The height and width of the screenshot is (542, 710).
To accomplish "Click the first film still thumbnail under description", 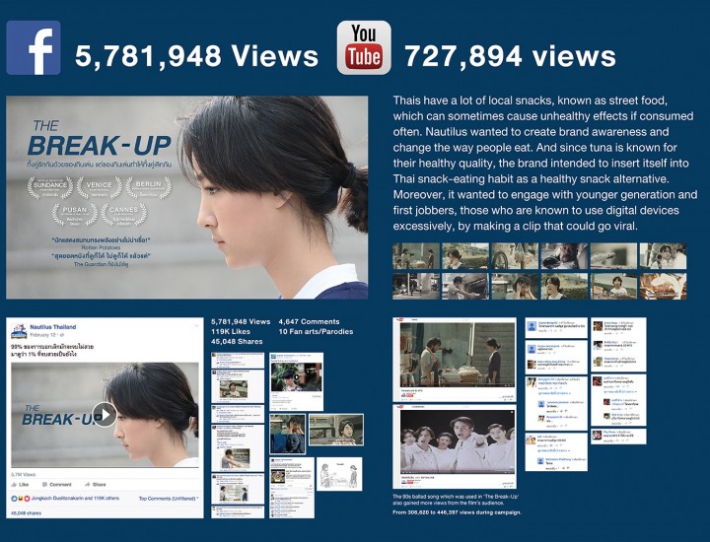I will 416,256.
